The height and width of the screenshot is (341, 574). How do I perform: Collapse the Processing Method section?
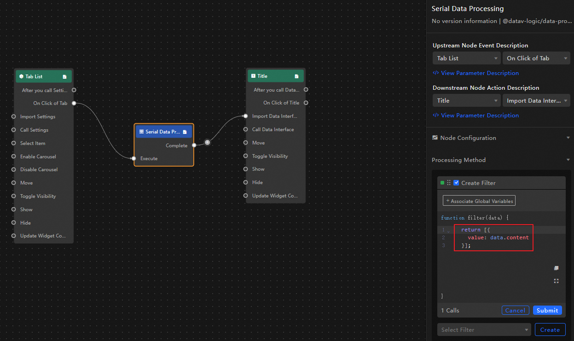coord(568,160)
